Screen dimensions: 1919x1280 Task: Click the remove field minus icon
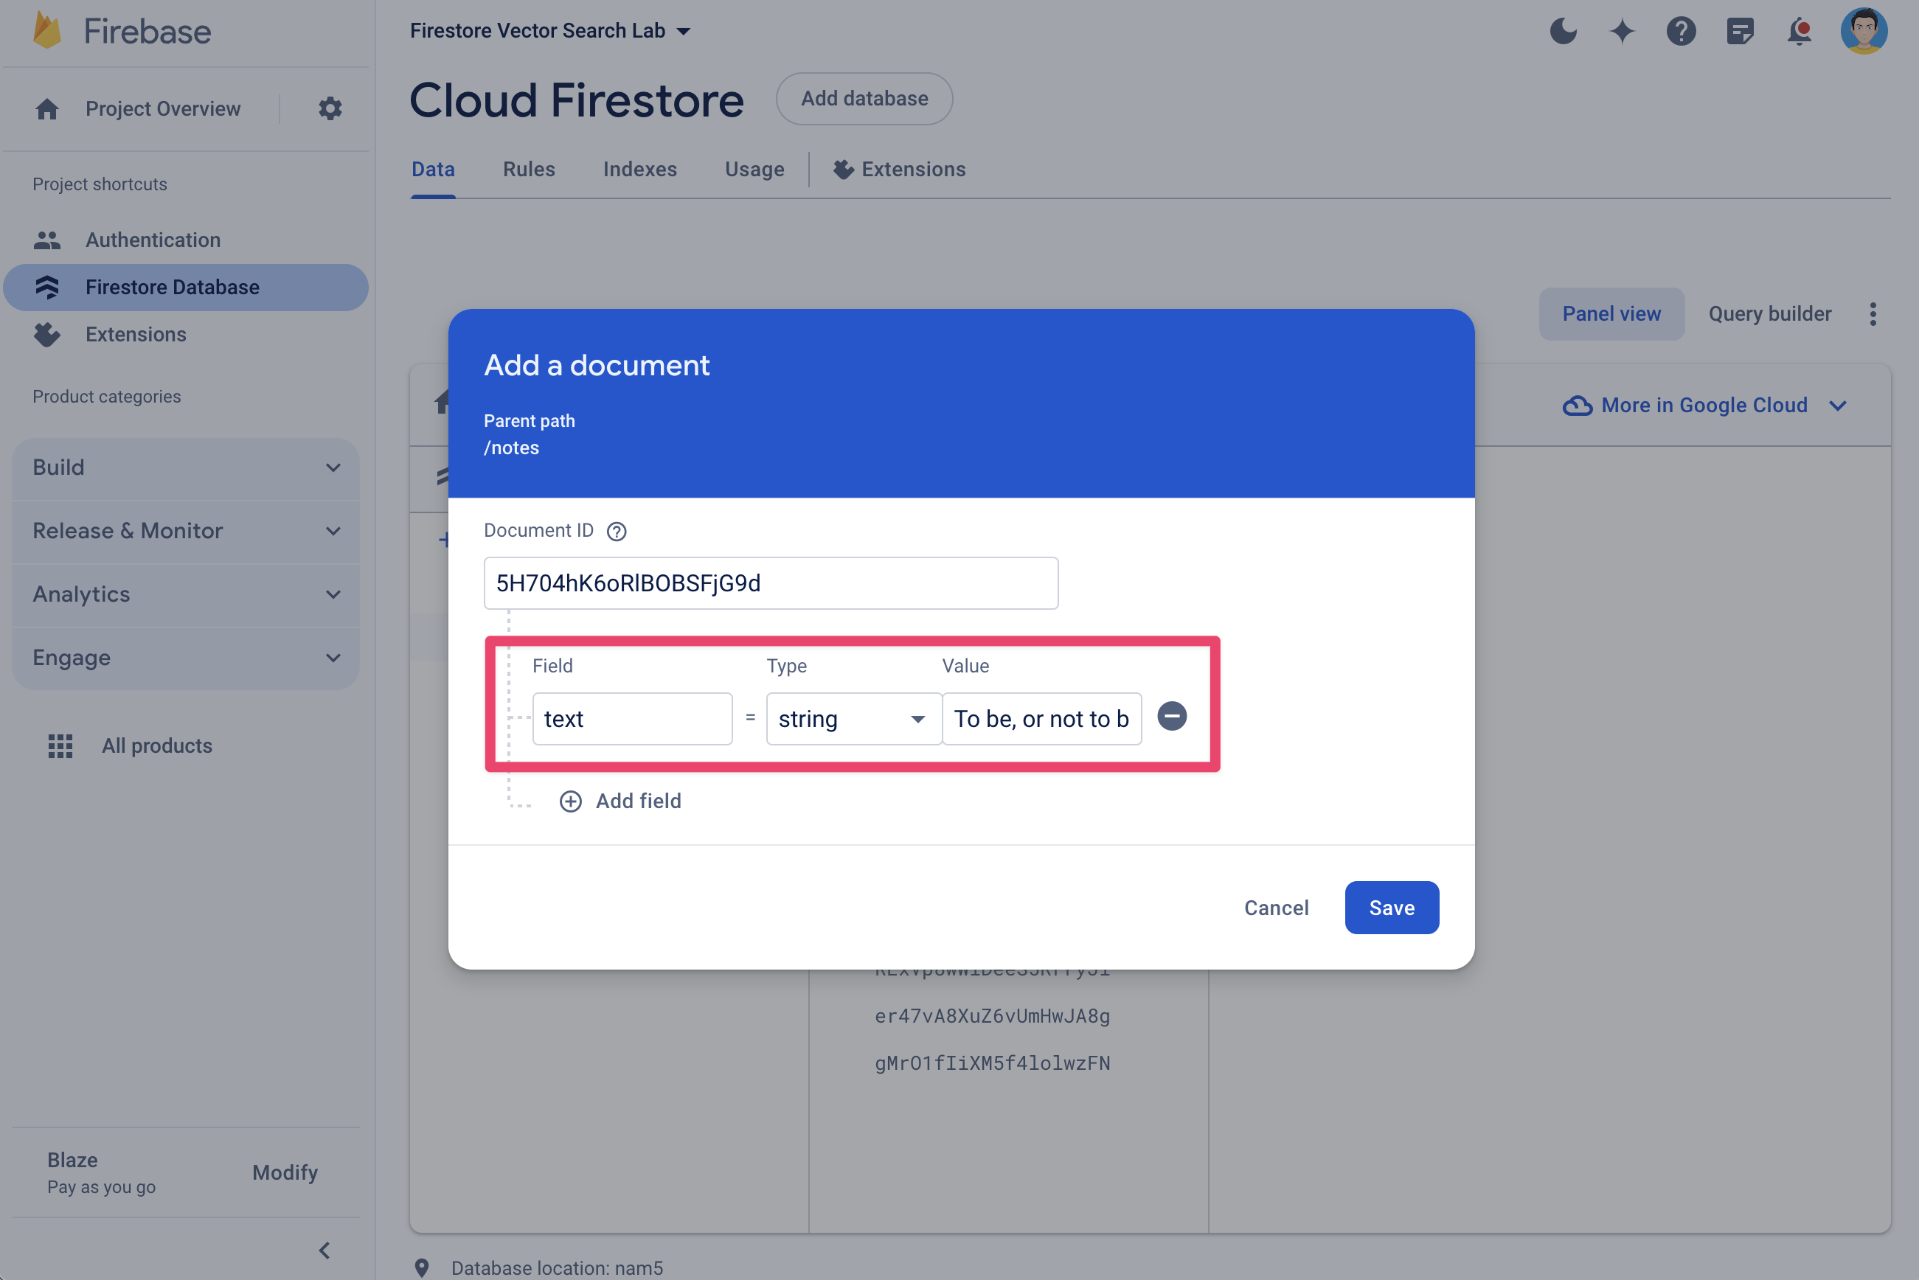click(1172, 716)
